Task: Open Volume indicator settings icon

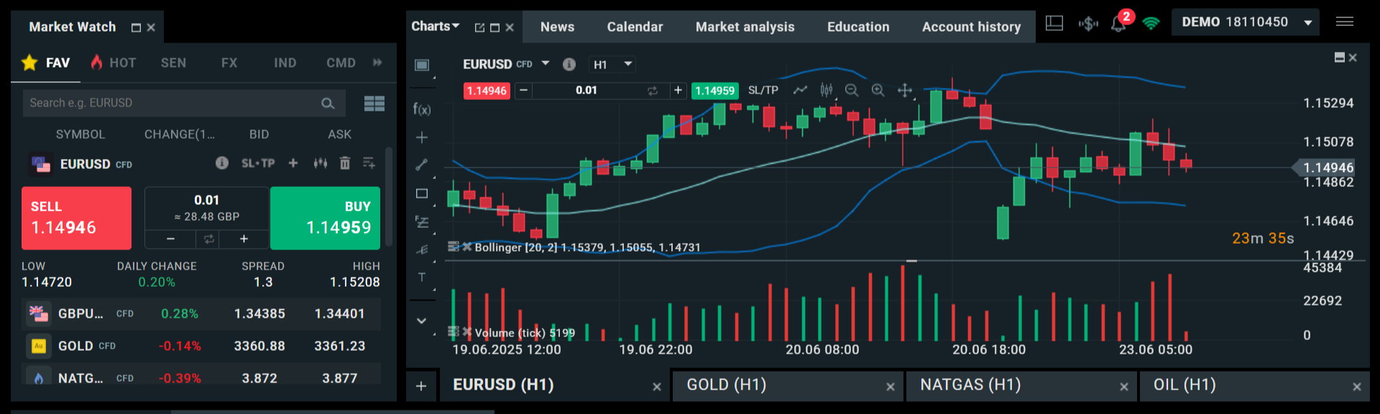Action: click(x=453, y=331)
